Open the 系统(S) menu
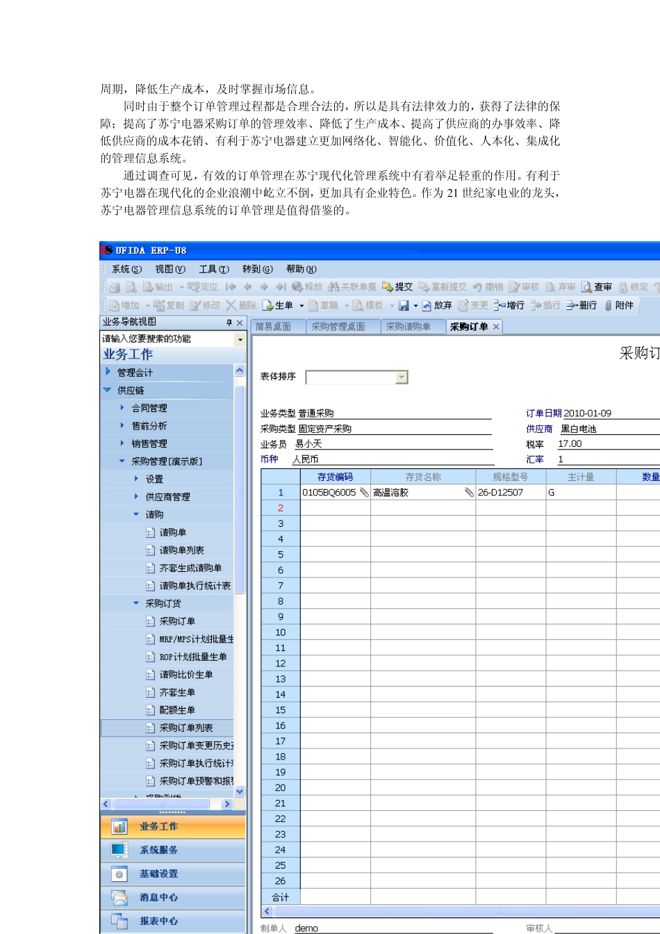660x934 pixels. click(126, 269)
